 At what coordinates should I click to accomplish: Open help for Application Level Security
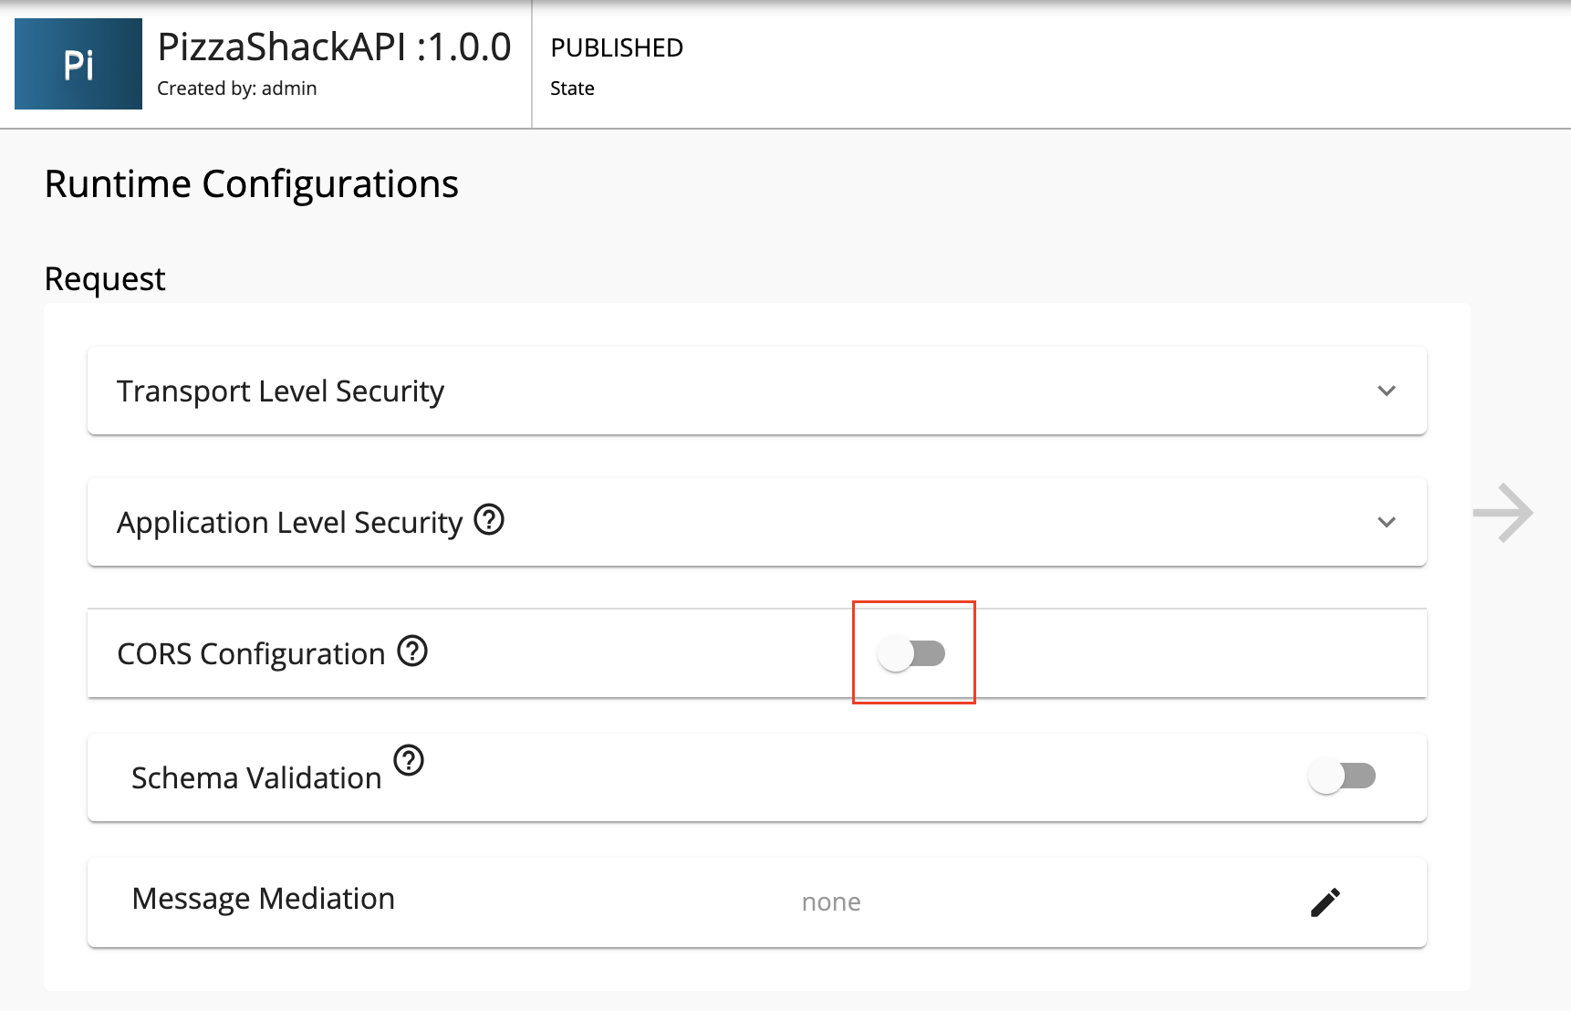[489, 521]
